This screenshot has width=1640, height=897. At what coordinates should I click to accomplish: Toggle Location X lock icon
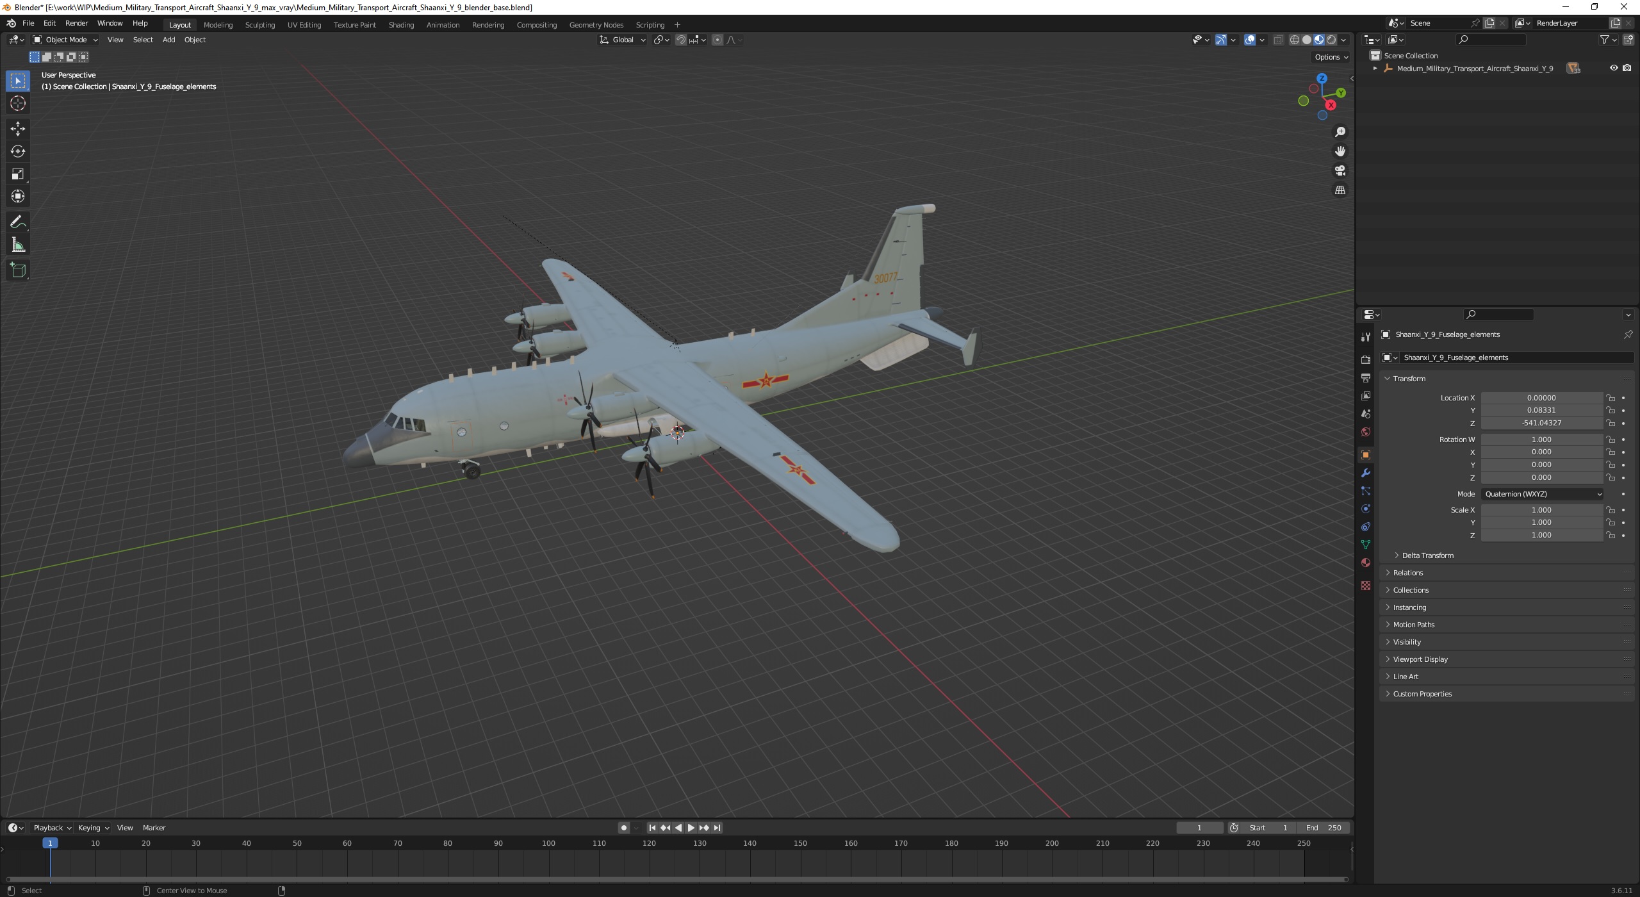coord(1610,398)
